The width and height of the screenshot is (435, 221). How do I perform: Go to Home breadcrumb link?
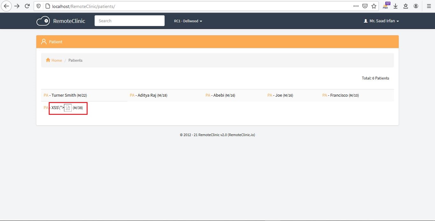point(57,60)
